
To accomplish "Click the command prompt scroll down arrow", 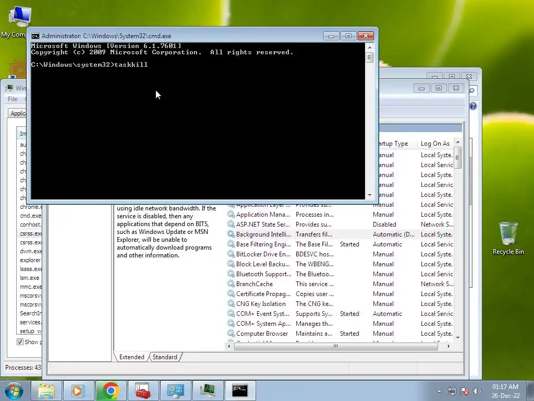I will tap(370, 195).
